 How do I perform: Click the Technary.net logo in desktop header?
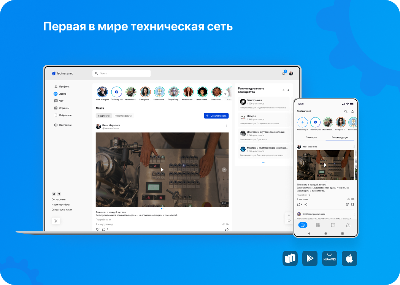click(x=62, y=73)
